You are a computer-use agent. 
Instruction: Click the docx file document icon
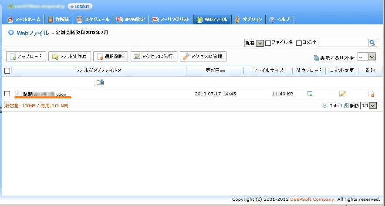(x=17, y=93)
